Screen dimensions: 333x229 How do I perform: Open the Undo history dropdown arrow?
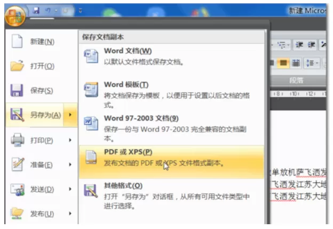[56, 10]
